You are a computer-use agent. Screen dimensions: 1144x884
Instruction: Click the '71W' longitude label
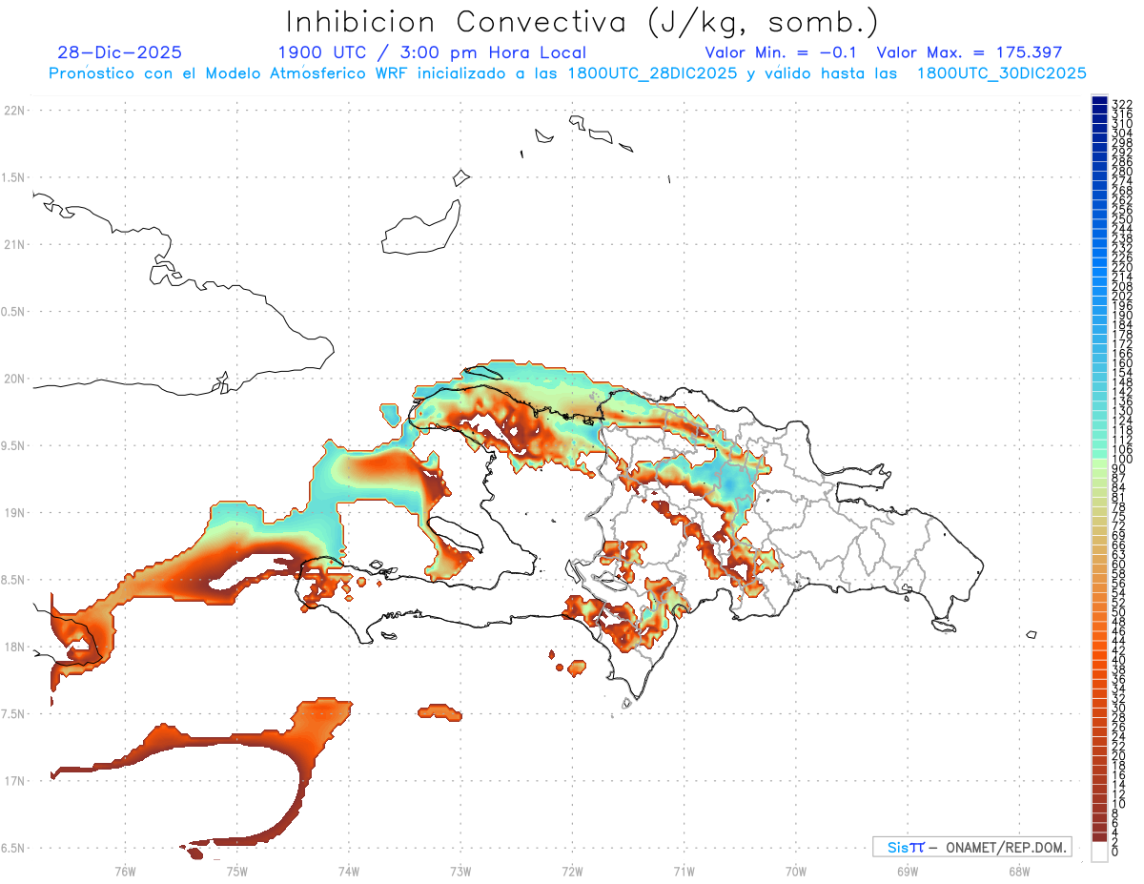tap(684, 871)
